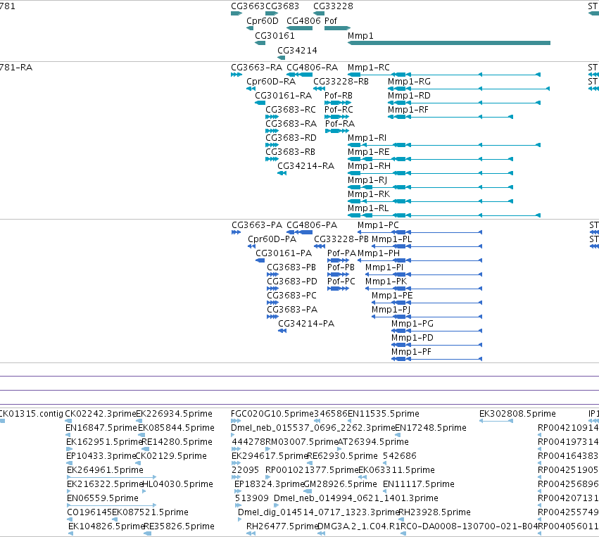Select protein CG3683-PD
This screenshot has height=537, width=599.
click(273, 289)
